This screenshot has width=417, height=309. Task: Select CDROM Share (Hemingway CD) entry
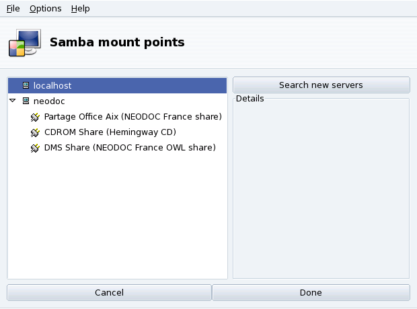click(x=110, y=132)
